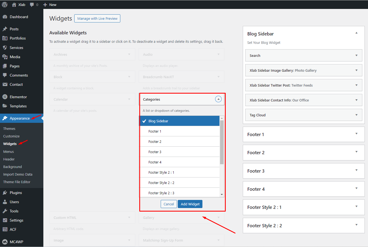Open the MC4WP sidebar item

tap(16, 242)
